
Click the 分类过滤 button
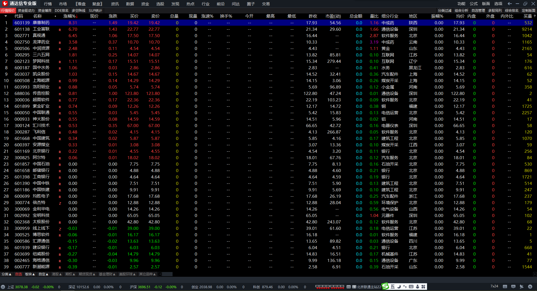click(445, 11)
